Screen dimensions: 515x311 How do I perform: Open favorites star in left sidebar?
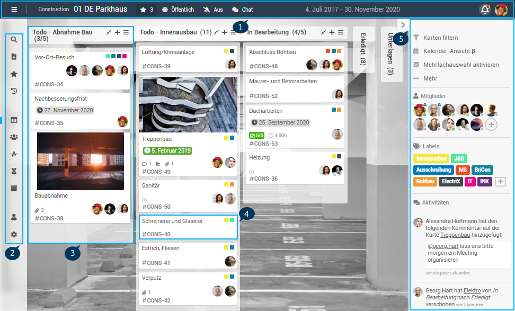coord(14,74)
